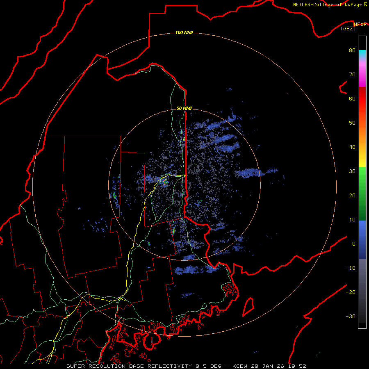Select the 10 value on the dBZ scale

coord(352,220)
